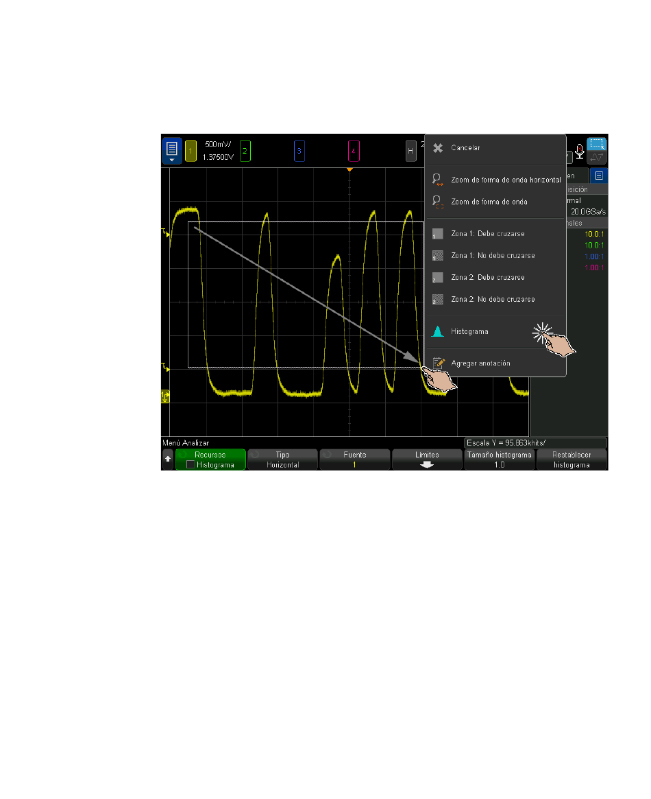This screenshot has height=799, width=651.
Task: Click the channel 1 ground reference marker
Action: (165, 396)
